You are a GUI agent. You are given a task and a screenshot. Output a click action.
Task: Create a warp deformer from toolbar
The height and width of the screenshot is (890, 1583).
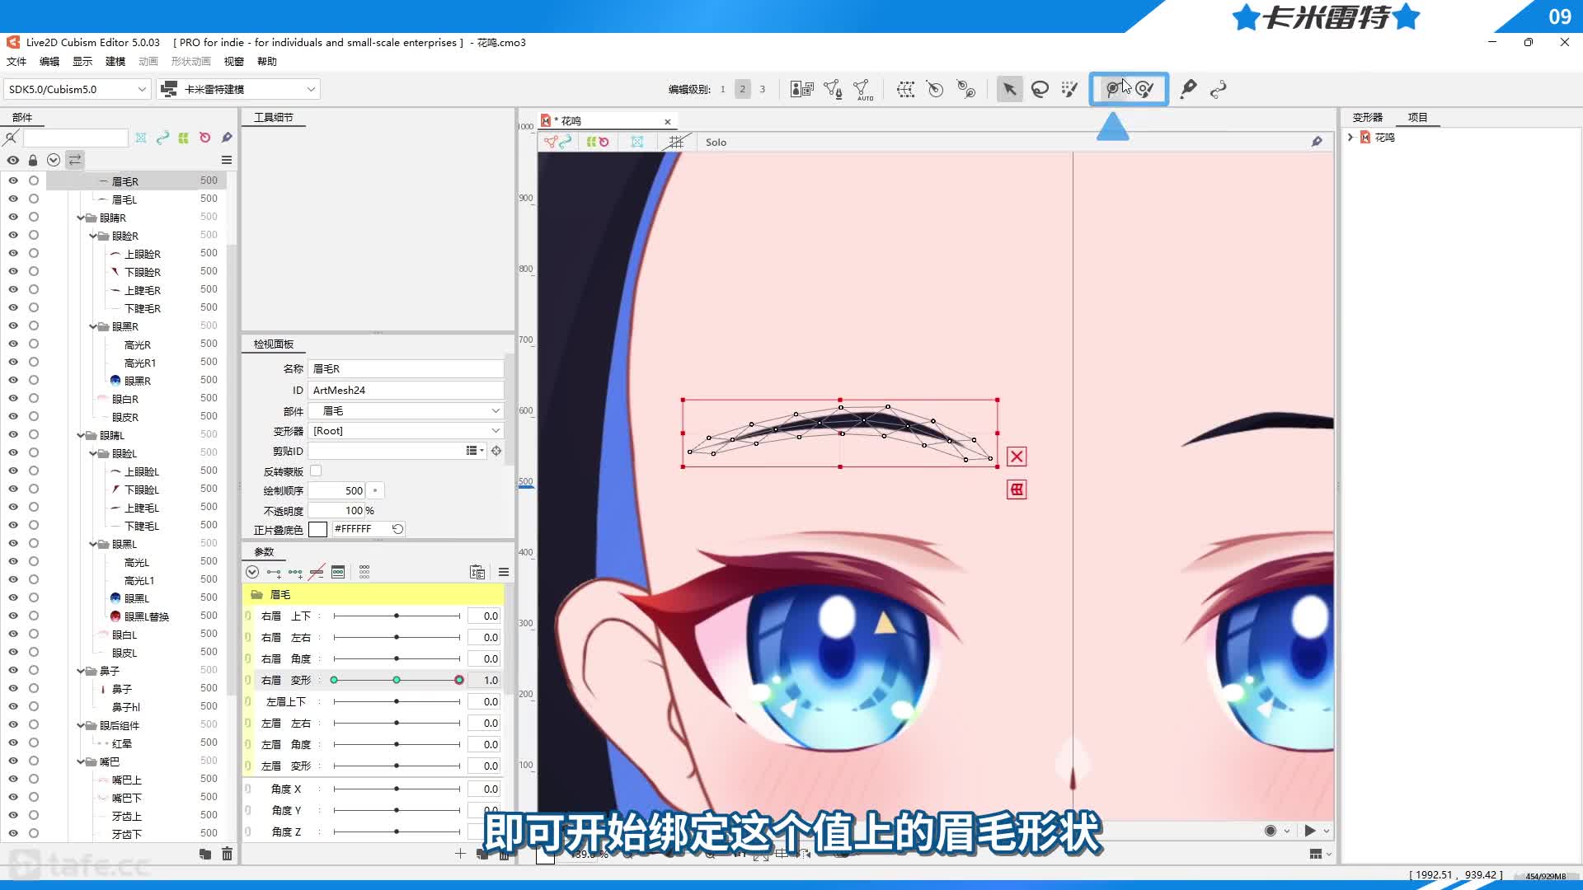pos(905,89)
